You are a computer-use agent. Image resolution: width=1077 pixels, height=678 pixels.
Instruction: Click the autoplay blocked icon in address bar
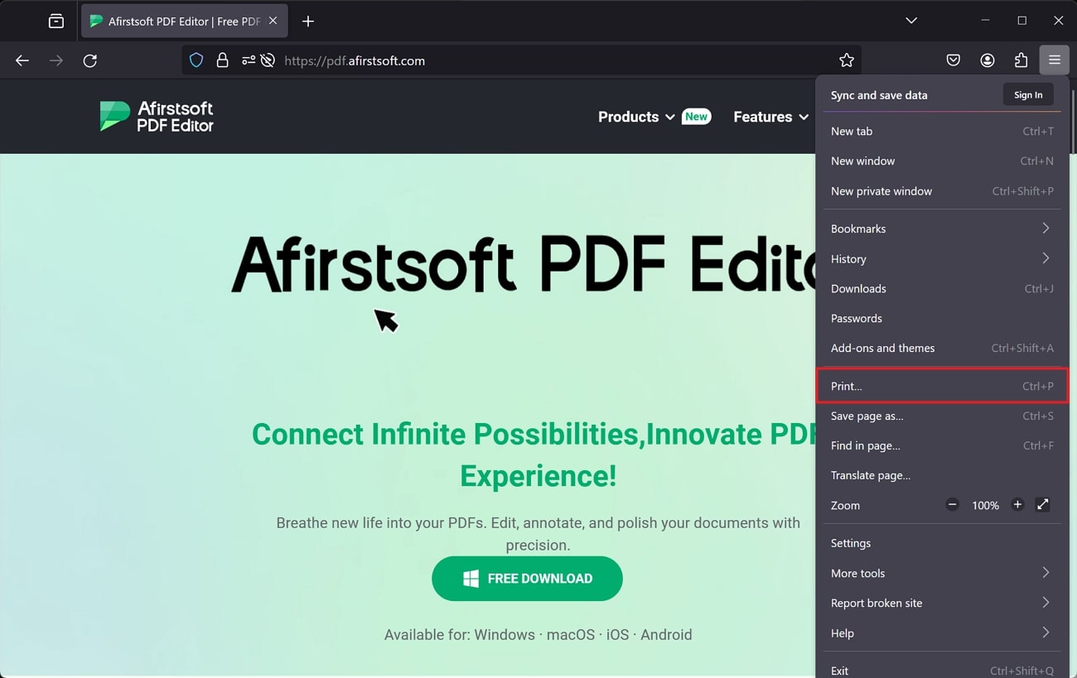pyautogui.click(x=268, y=60)
